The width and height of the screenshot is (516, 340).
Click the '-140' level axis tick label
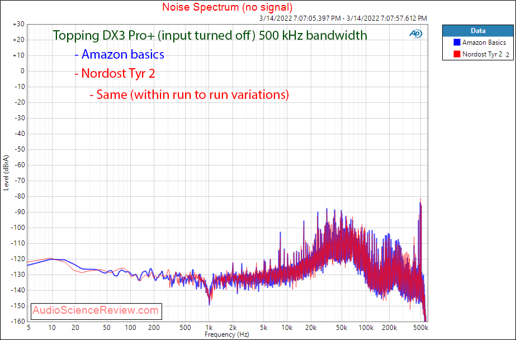(18, 290)
